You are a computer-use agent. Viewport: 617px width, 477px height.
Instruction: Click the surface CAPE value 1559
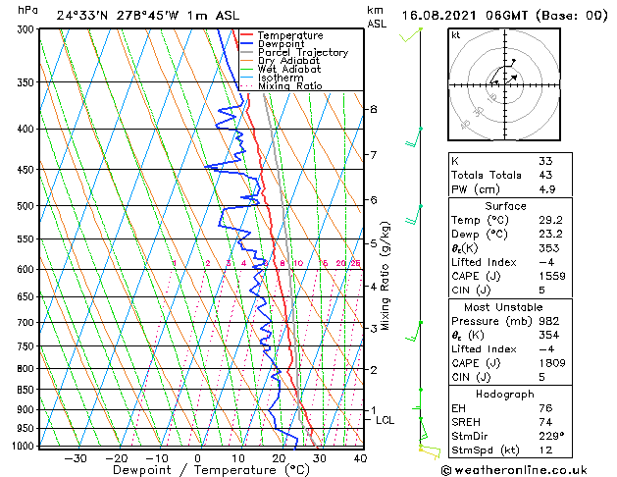pos(552,276)
